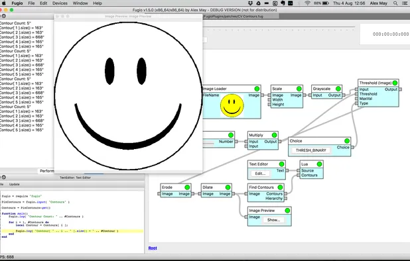410x261 pixels.
Task: Open the Notification Center list icon
Action: 405,3
